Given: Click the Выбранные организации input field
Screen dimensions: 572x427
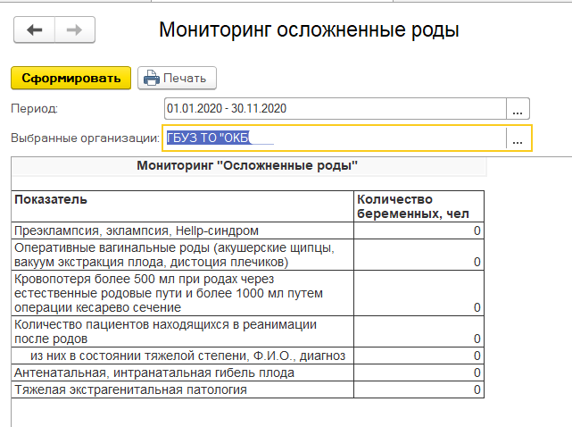Looking at the screenshot, I should (334, 138).
